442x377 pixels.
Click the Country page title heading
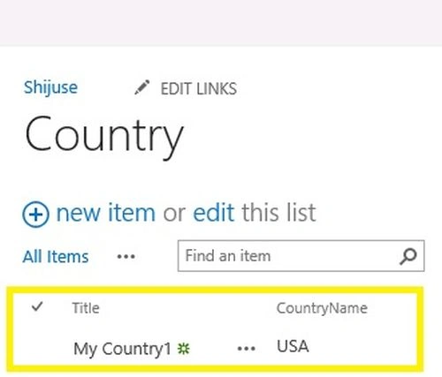click(104, 137)
